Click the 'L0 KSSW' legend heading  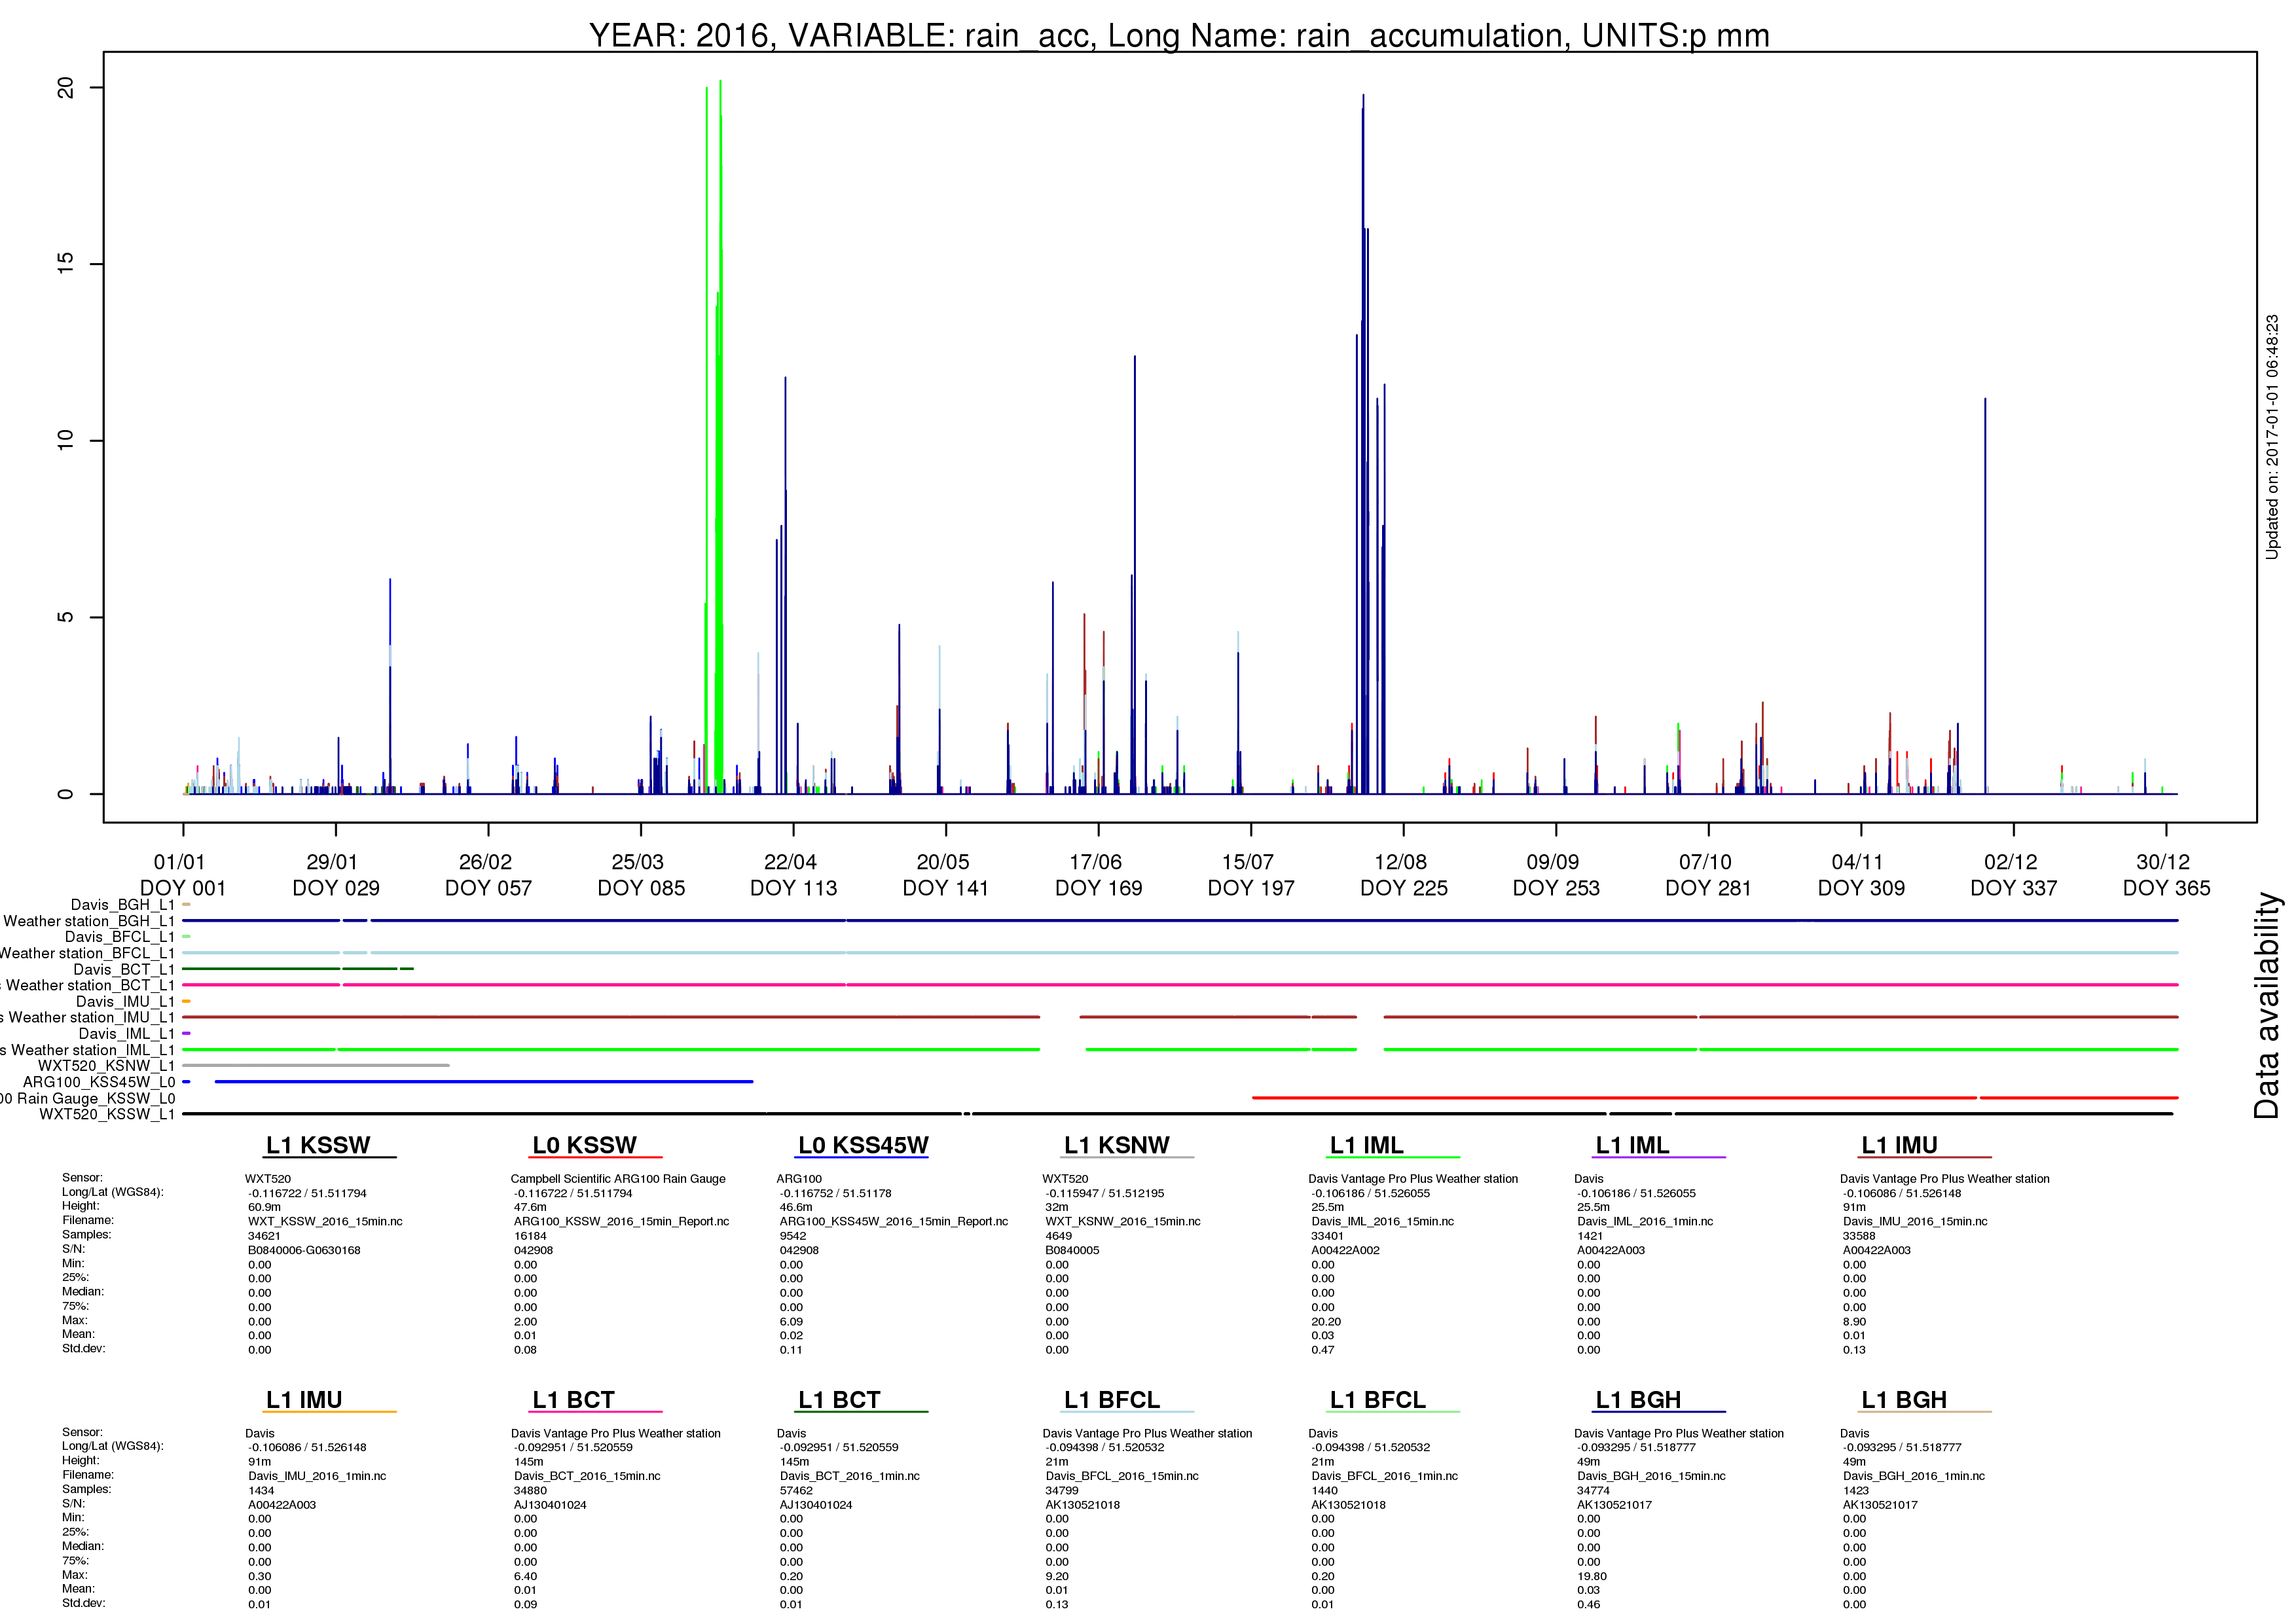[x=584, y=1146]
